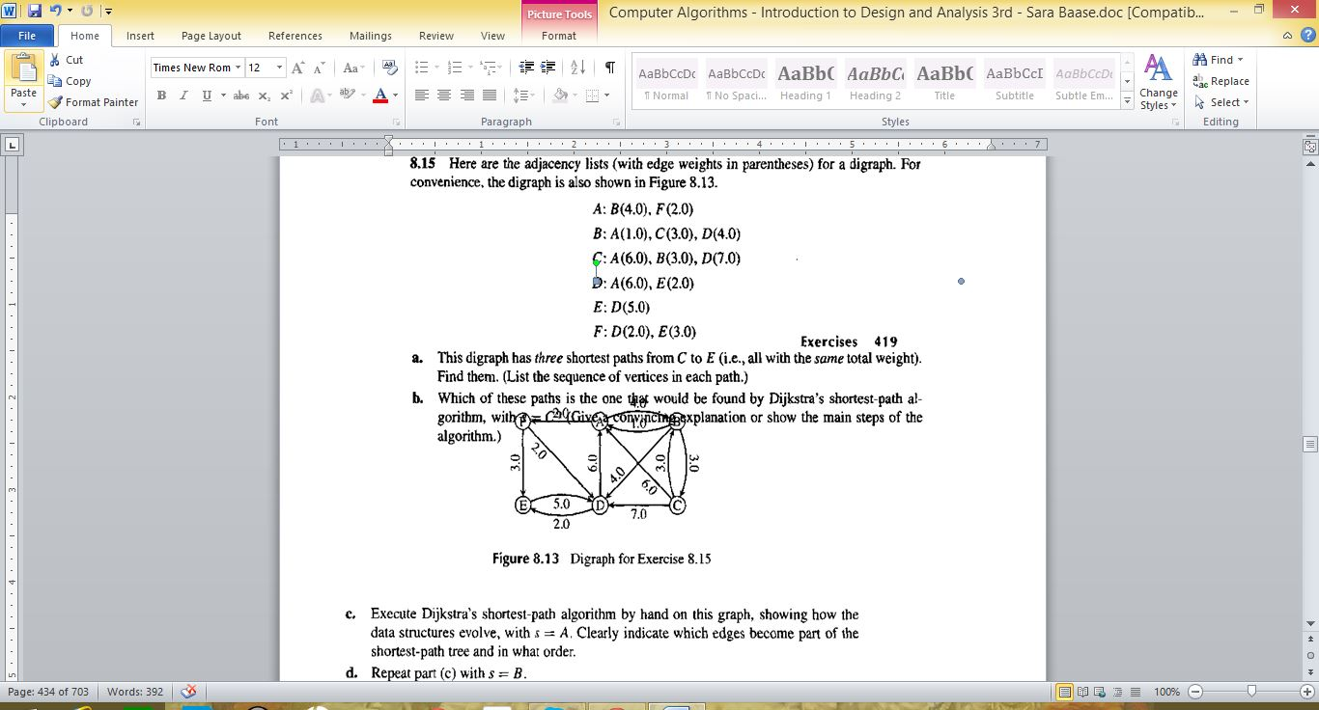This screenshot has height=710, width=1319.
Task: Toggle Italic formatting
Action: [x=183, y=96]
